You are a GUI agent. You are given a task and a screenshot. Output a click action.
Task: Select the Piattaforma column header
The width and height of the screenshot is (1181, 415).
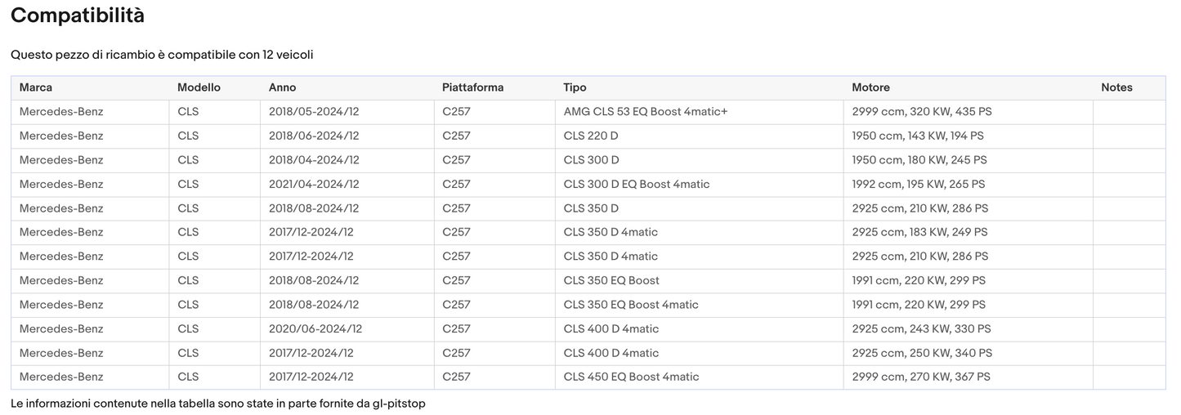[472, 87]
